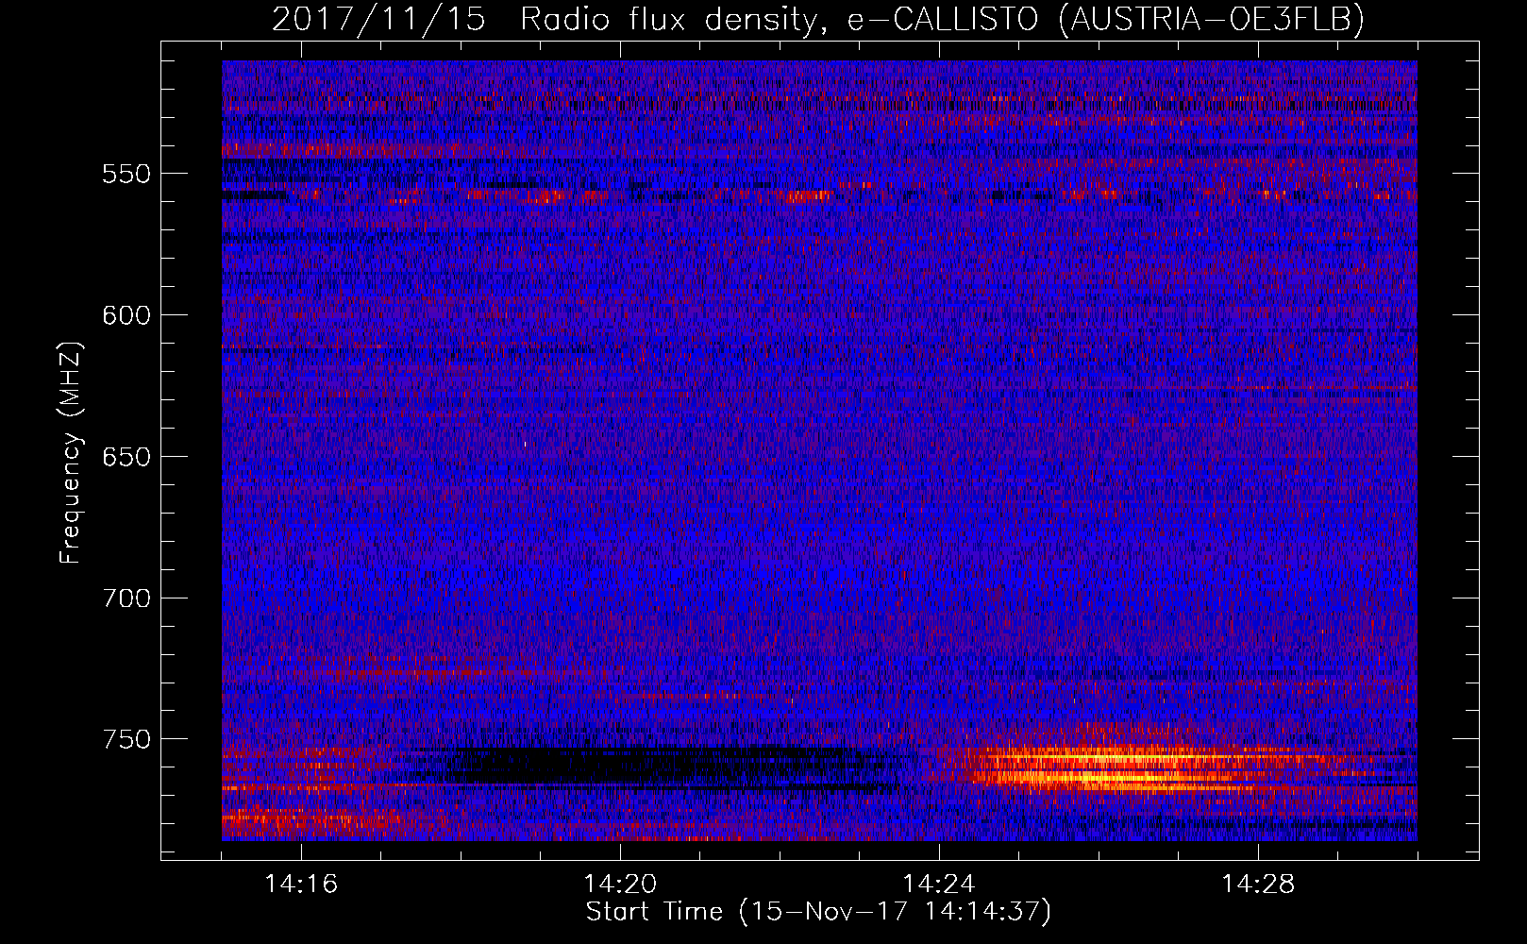Click the bright yellow radio burst in the spectrogram
The image size is (1527, 944).
pos(1114,767)
